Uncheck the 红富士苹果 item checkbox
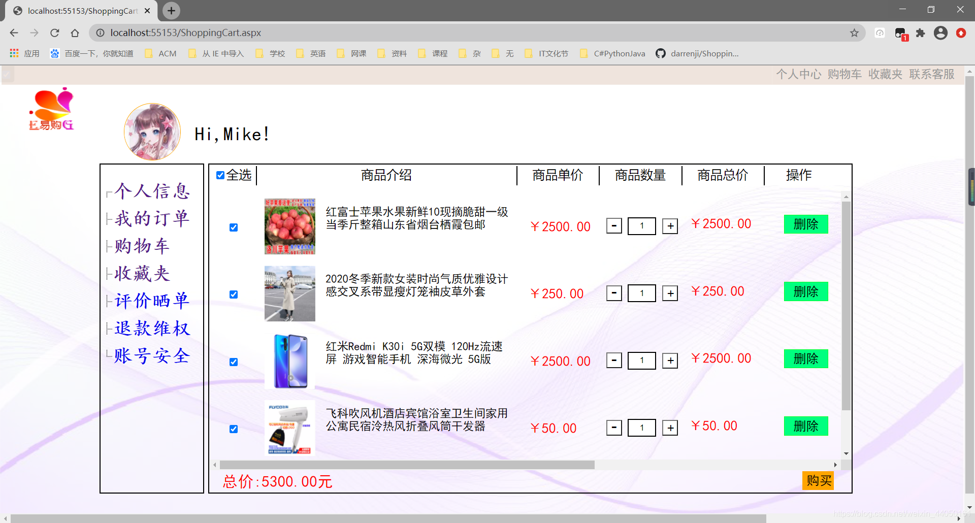The image size is (975, 523). coord(234,227)
